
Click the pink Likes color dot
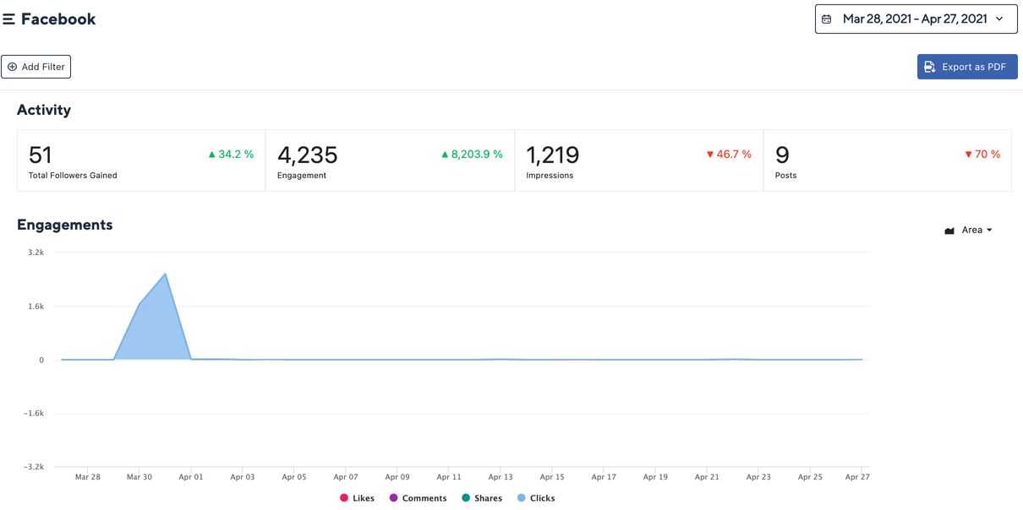343,497
